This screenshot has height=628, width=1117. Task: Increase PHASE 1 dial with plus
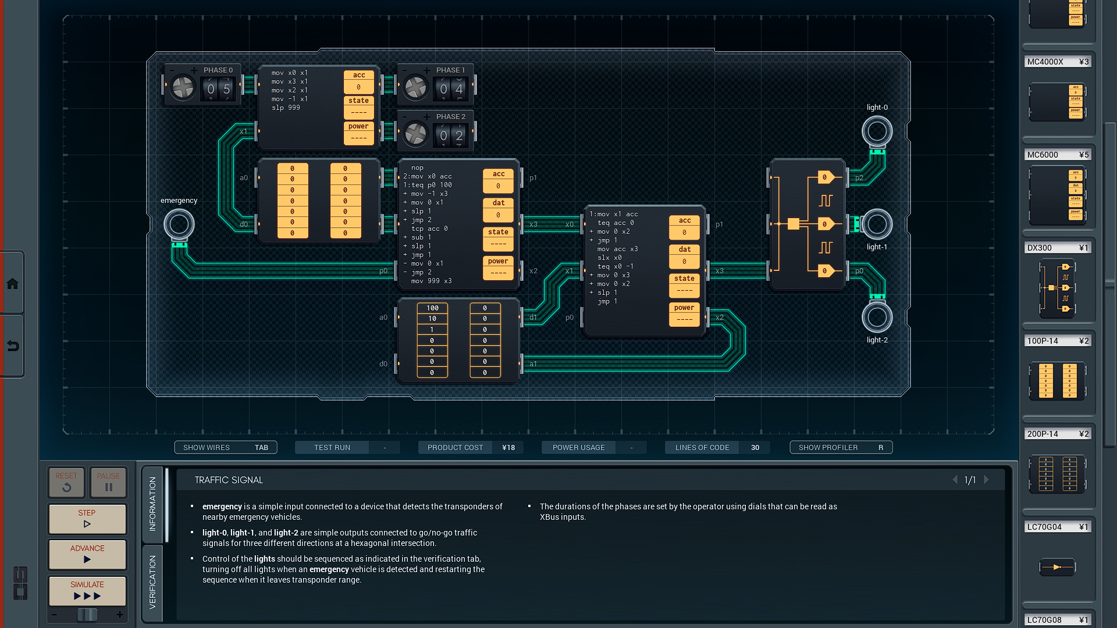pyautogui.click(x=427, y=70)
